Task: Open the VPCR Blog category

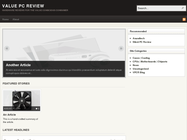Action: tap(139, 72)
